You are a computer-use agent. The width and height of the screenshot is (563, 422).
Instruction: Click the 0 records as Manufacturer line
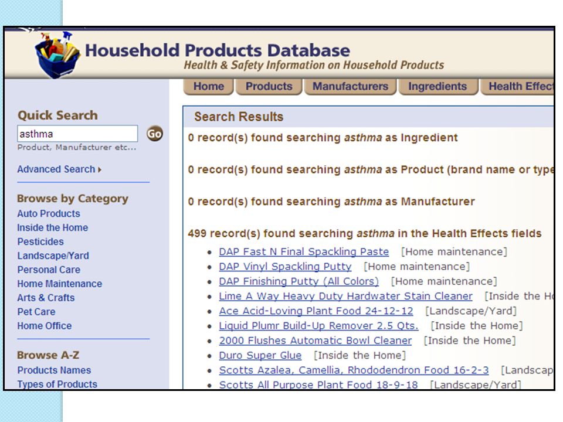(x=331, y=202)
